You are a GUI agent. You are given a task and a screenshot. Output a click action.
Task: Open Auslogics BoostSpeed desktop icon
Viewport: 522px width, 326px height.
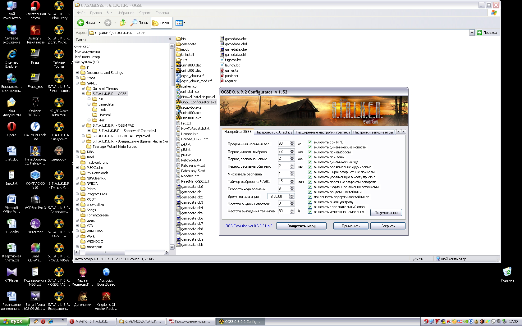[106, 277]
